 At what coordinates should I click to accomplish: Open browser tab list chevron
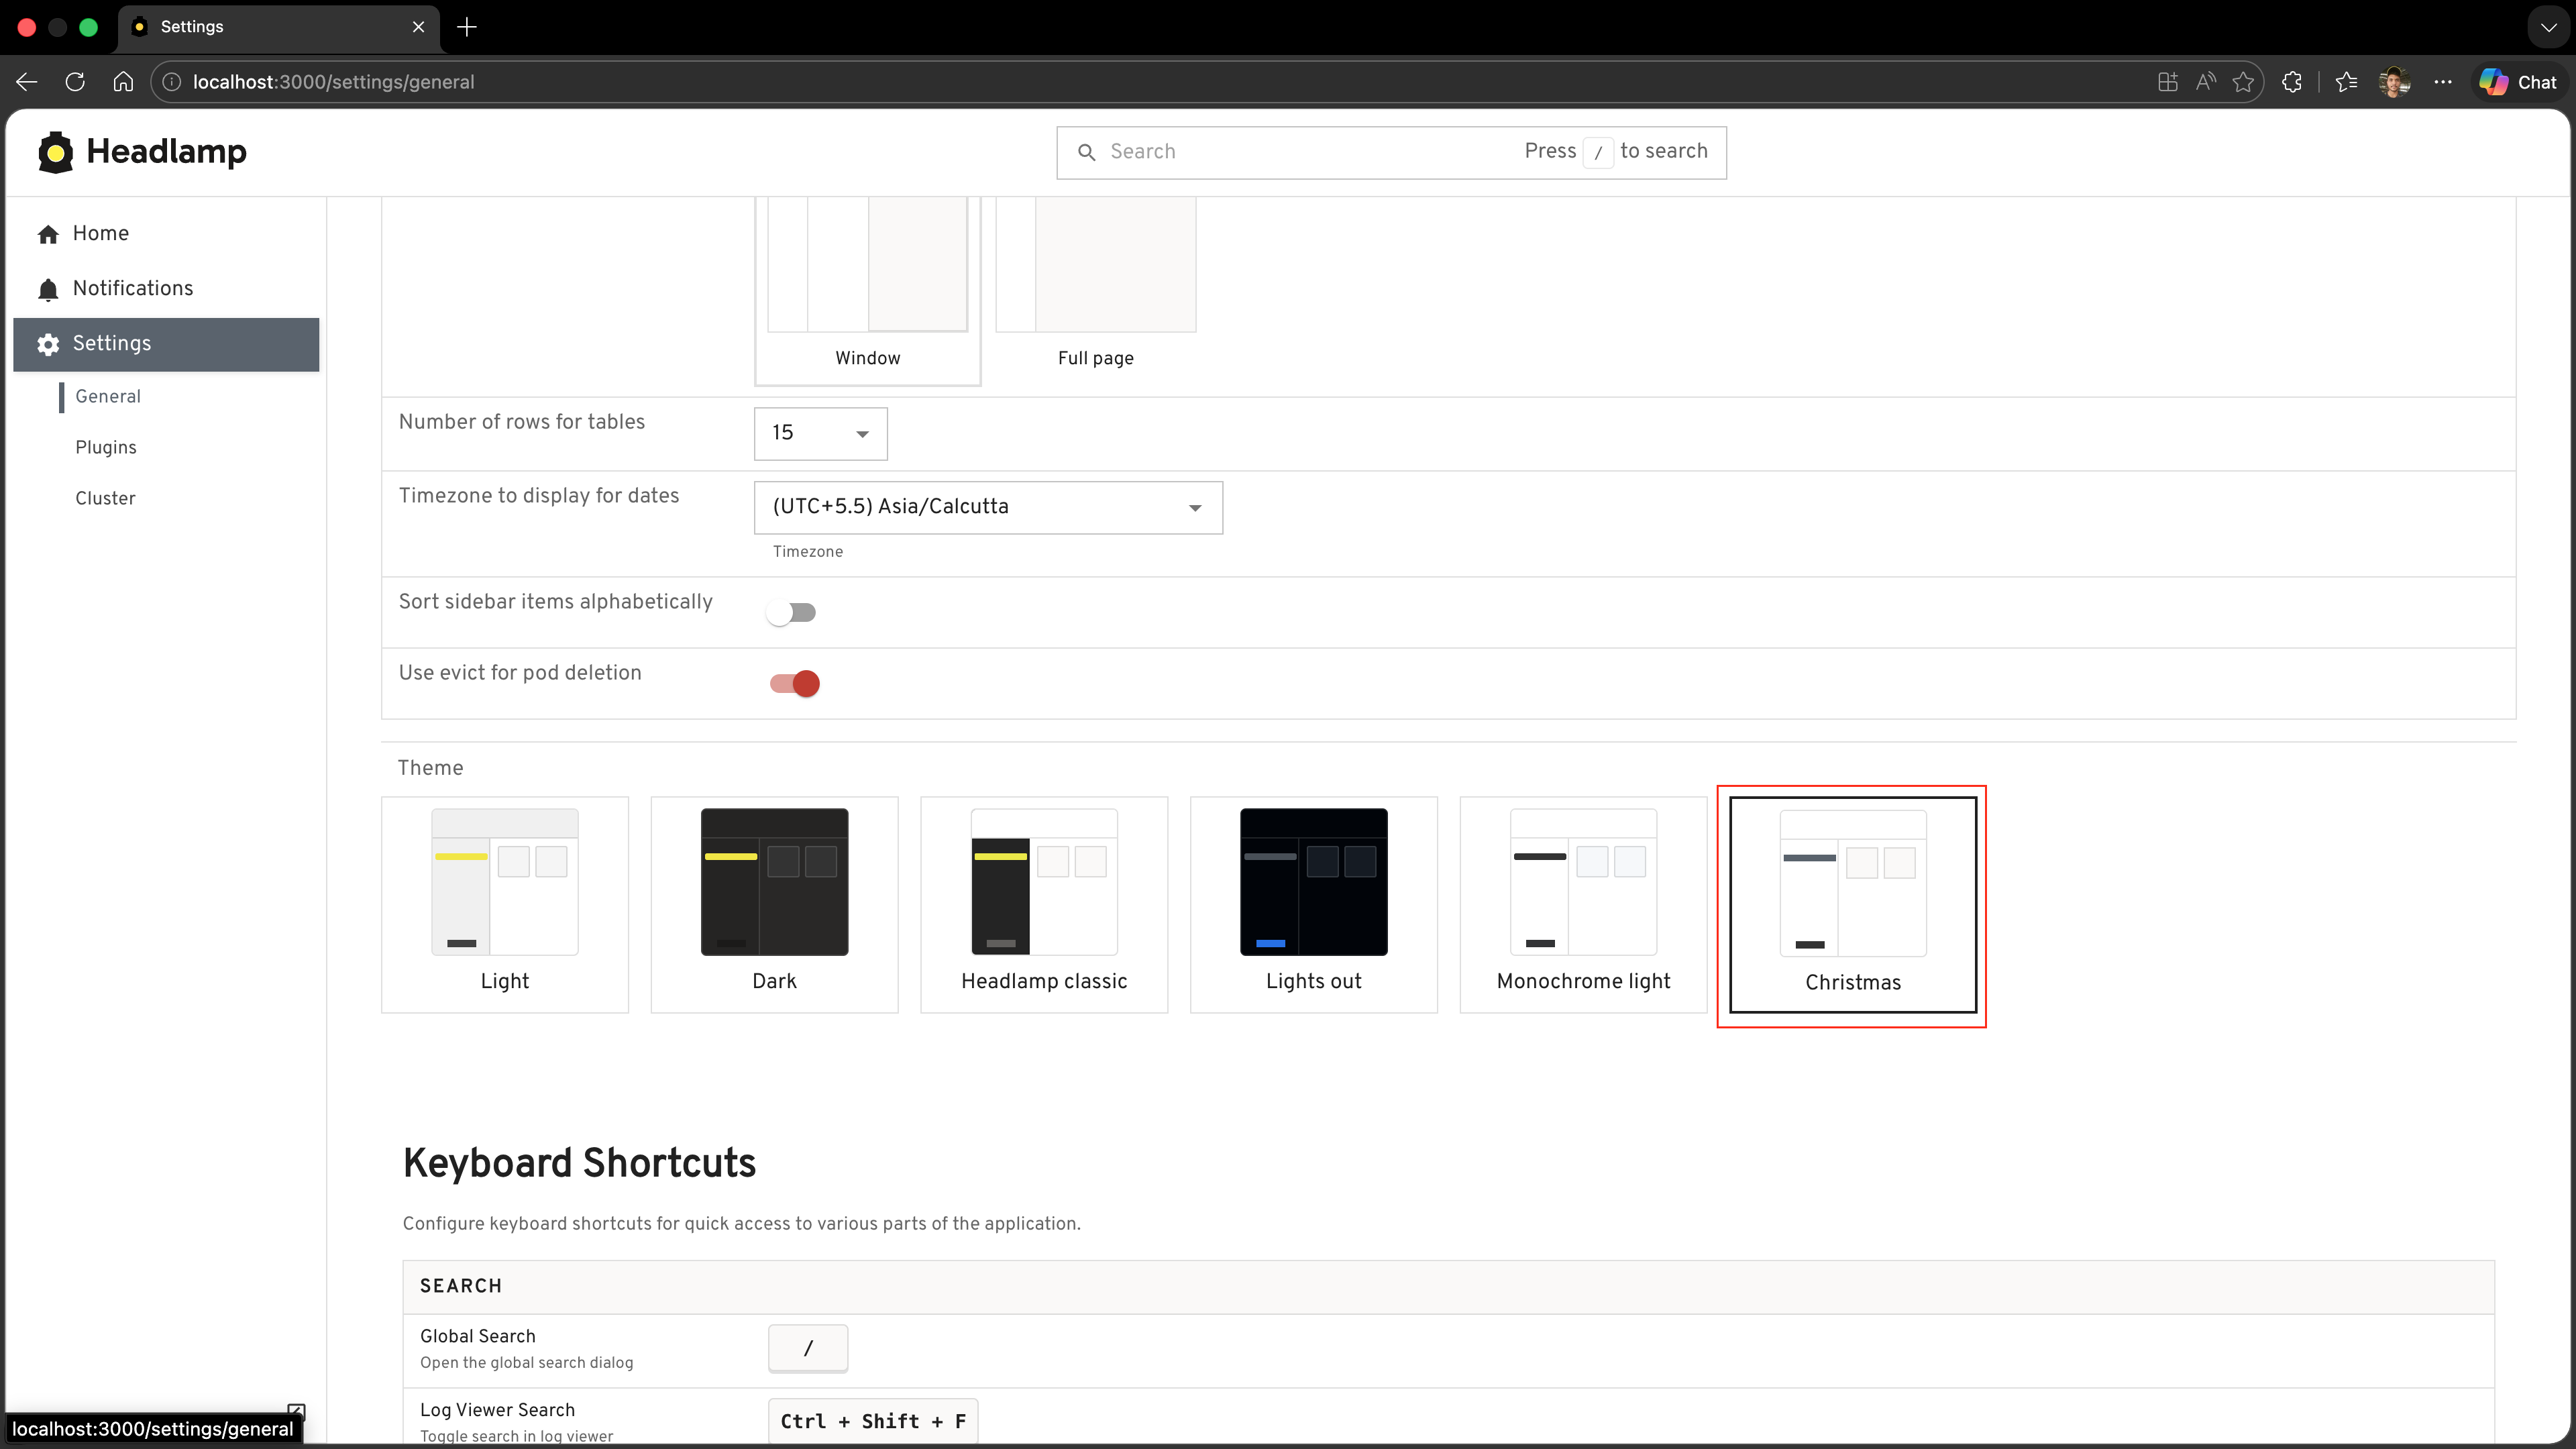[2548, 27]
